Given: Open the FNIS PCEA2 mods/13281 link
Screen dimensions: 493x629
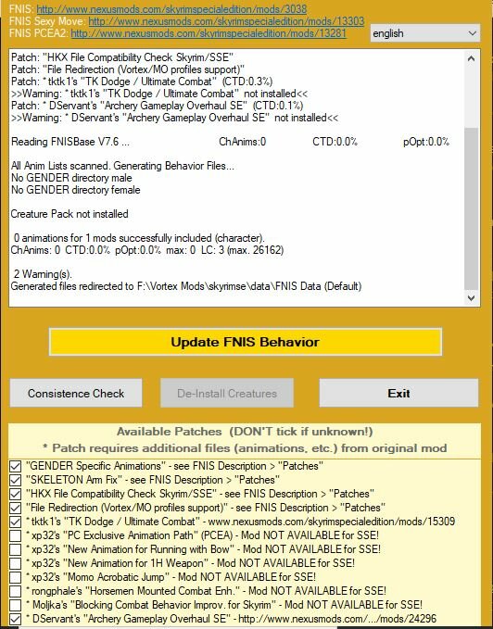Looking at the screenshot, I should pos(209,33).
